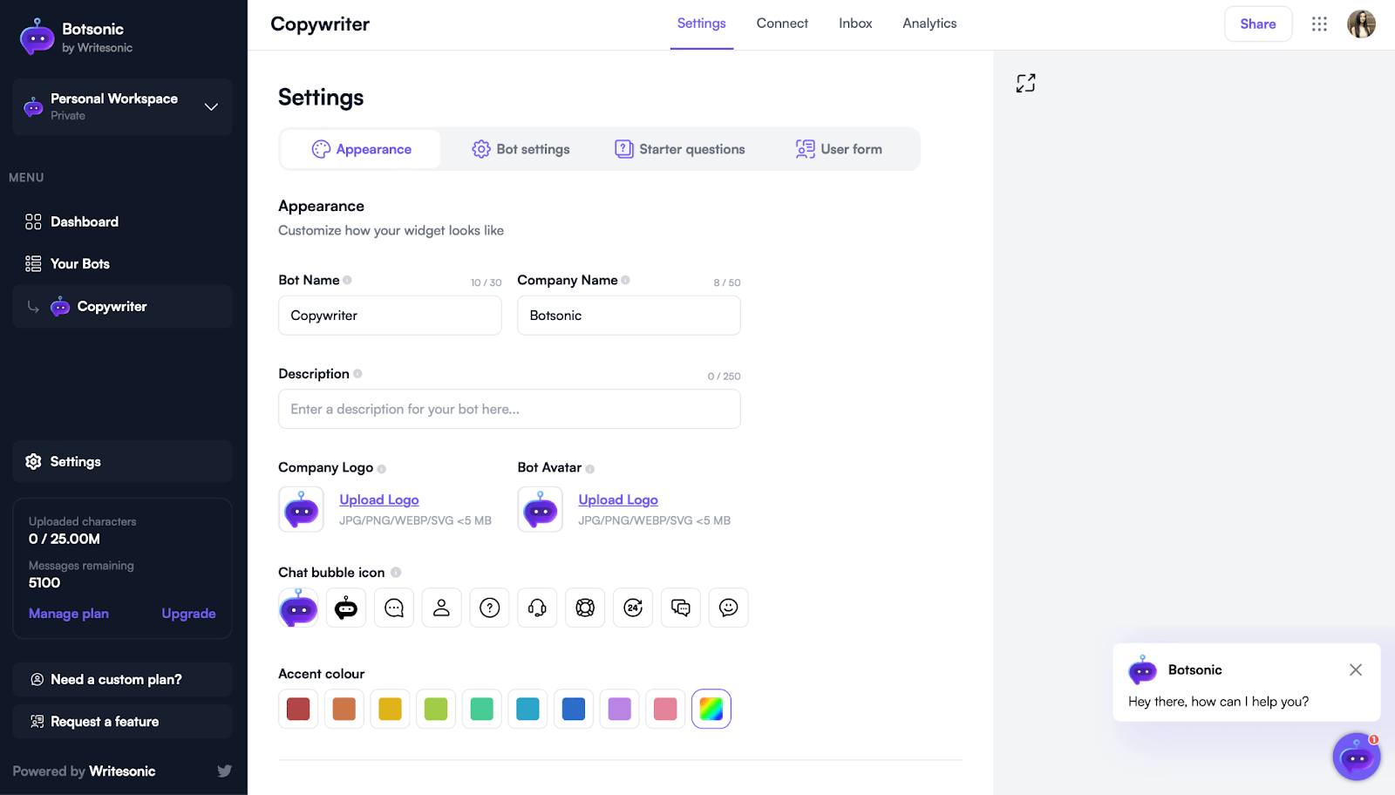The width and height of the screenshot is (1395, 795).
Task: Select the headset chat bubble icon
Action: [x=537, y=608]
